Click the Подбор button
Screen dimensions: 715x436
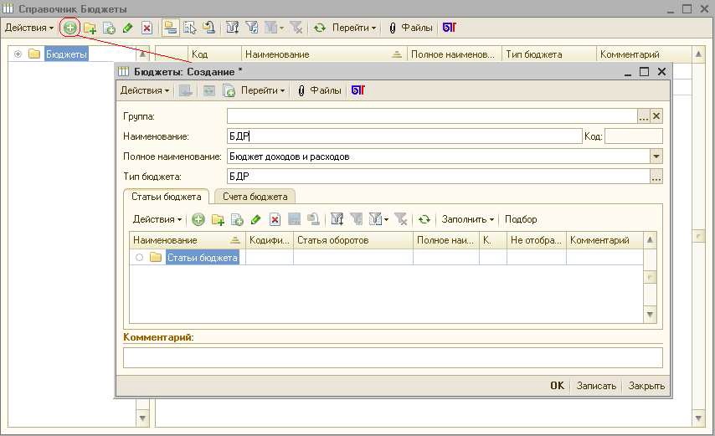(521, 219)
